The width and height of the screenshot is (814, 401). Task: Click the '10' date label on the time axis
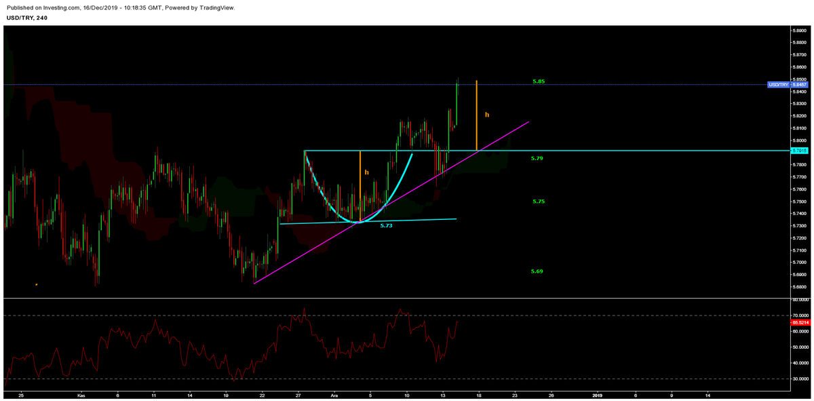coord(407,395)
